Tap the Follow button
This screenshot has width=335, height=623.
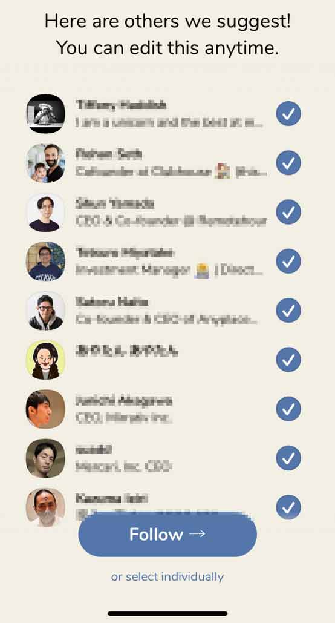(x=167, y=535)
